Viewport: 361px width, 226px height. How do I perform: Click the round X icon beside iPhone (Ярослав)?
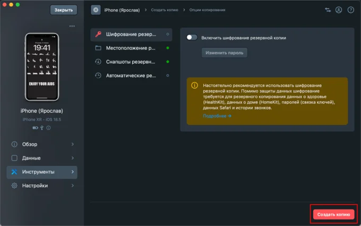(x=96, y=10)
